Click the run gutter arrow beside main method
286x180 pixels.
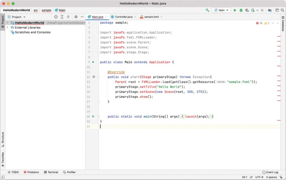pos(94,116)
